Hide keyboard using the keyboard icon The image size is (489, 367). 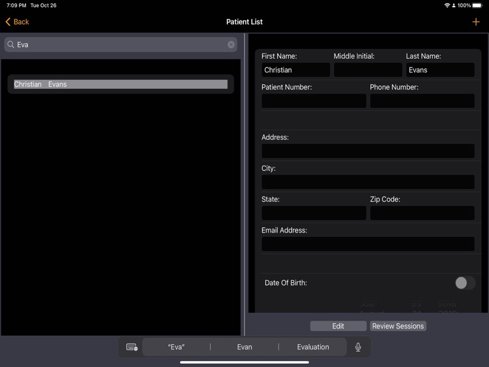[x=132, y=347]
